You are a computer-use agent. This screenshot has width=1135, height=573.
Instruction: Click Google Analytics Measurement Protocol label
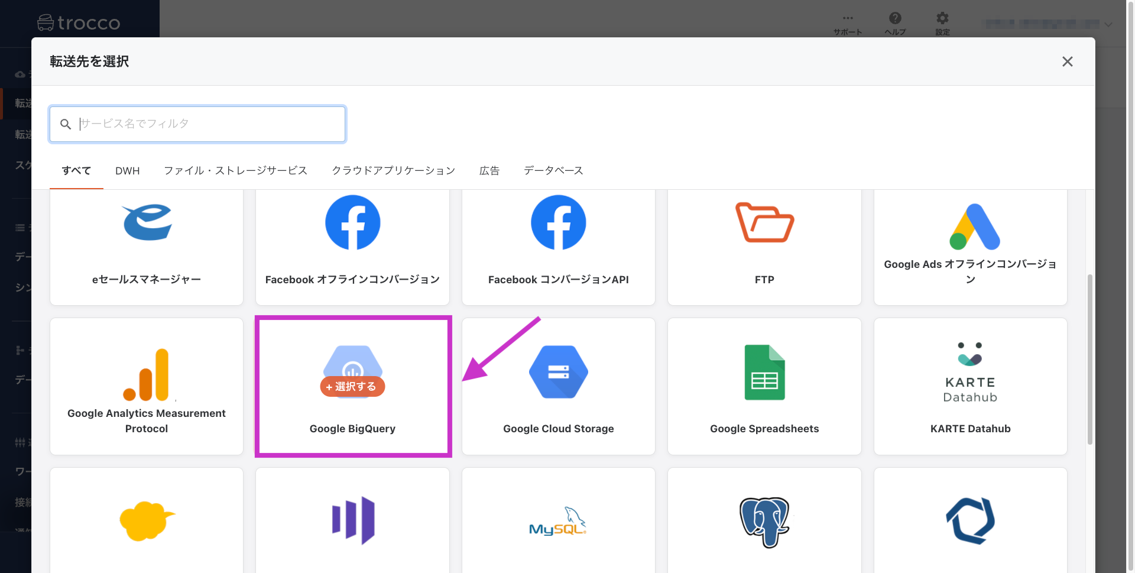(x=147, y=421)
